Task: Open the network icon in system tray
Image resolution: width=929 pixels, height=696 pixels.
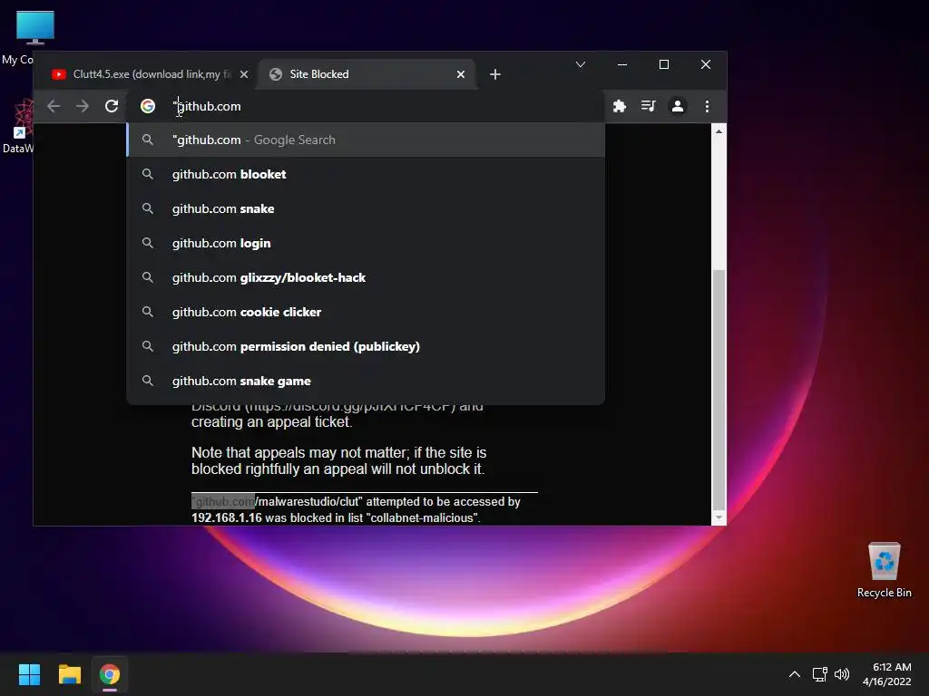Action: (x=820, y=674)
